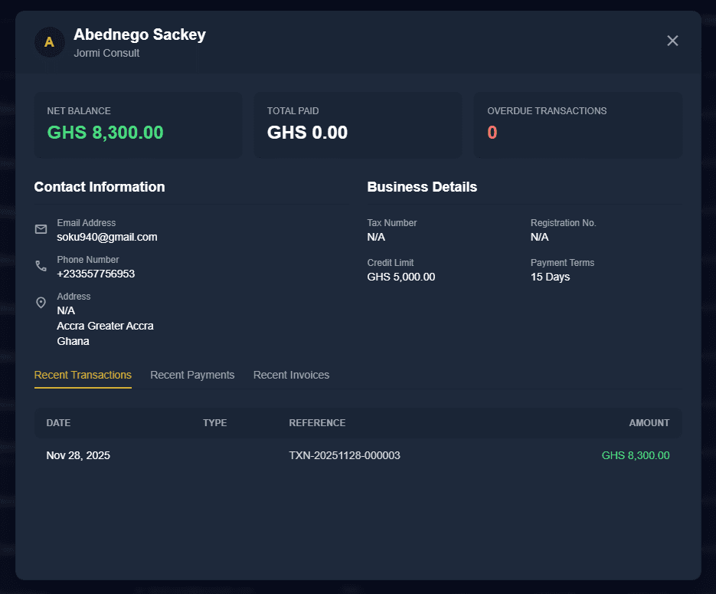The height and width of the screenshot is (594, 716).
Task: Click the phone icon beside Phone Number
Action: coord(41,266)
